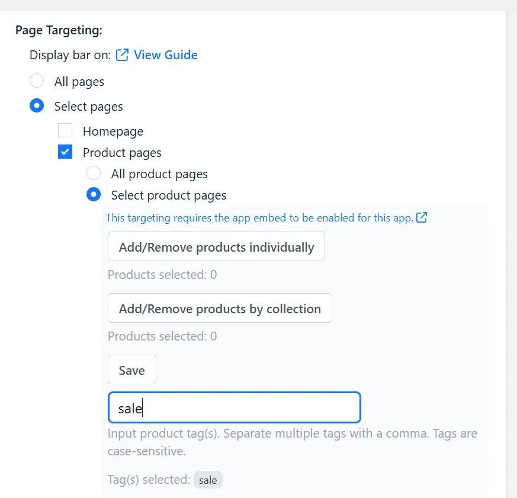Click the Save button
The width and height of the screenshot is (517, 498).
click(132, 370)
